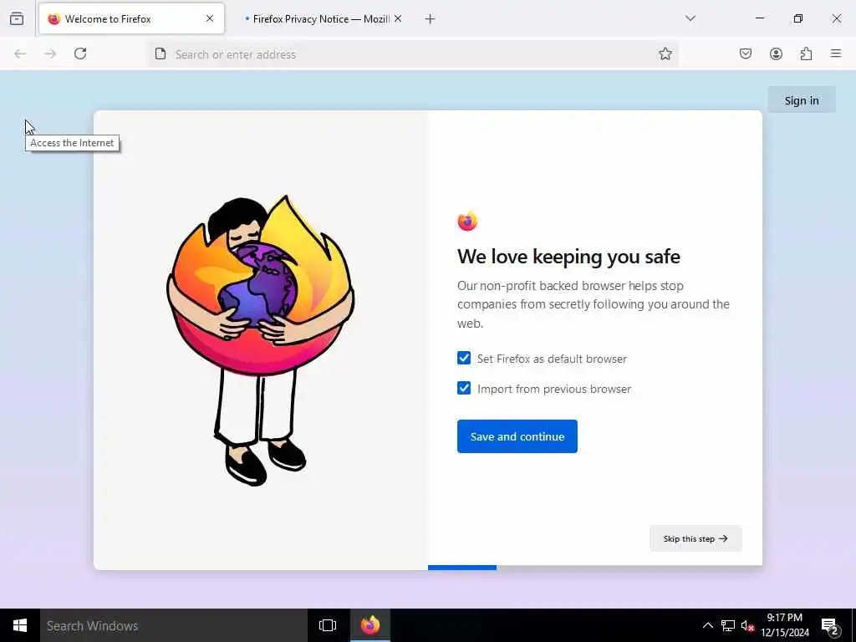Click the Firefox logo above the heading
856x642 pixels.
point(467,221)
